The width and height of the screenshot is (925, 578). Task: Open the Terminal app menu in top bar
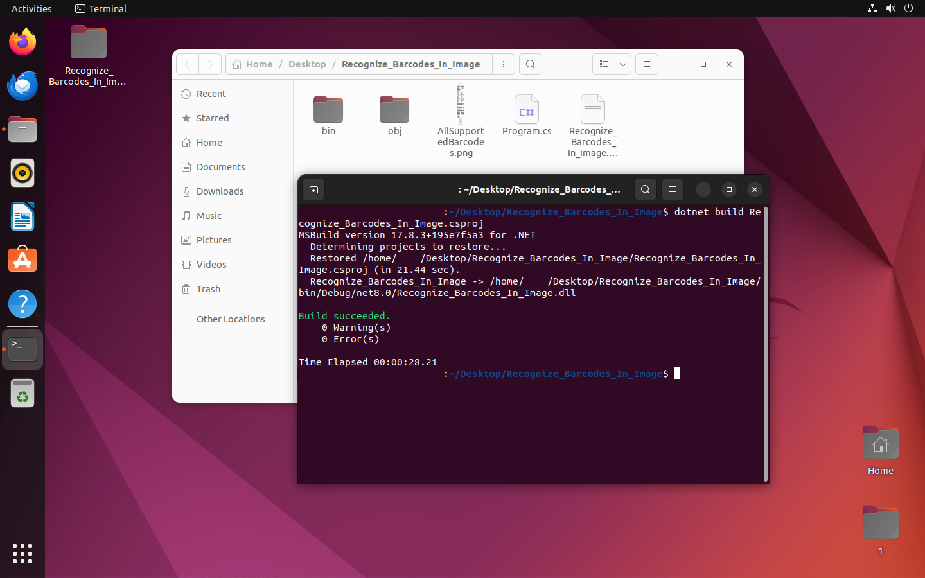click(101, 9)
